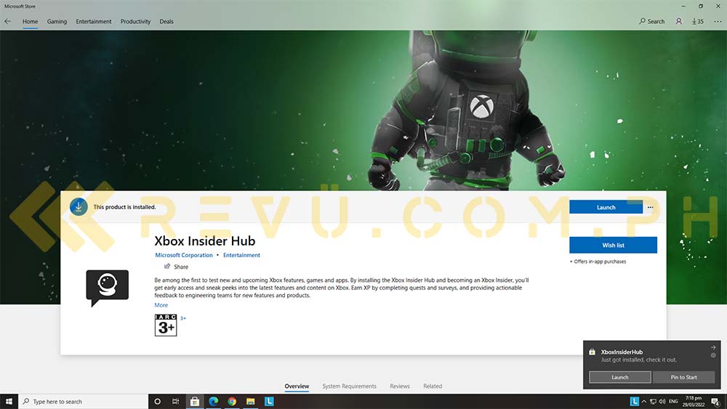This screenshot has width=727, height=409.
Task: Open Task View on taskbar
Action: [x=176, y=402]
